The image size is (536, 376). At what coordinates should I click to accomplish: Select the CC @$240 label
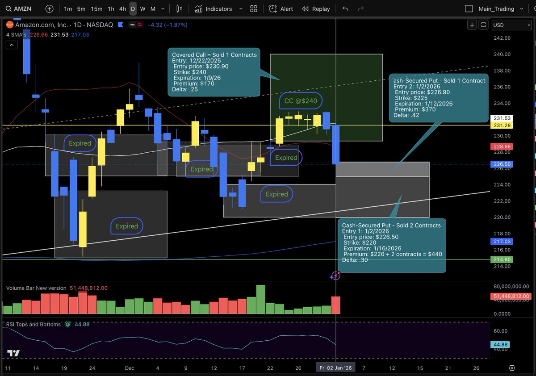[x=301, y=101]
